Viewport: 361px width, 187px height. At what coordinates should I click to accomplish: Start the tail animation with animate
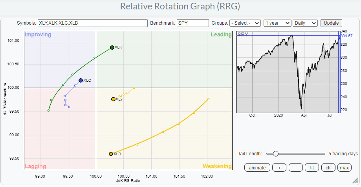tap(257, 168)
